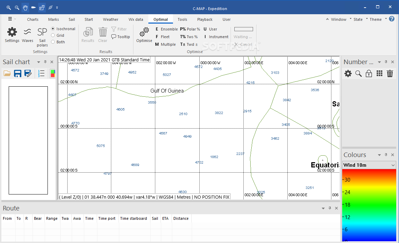Open Wind 10m colours combo box
The image size is (399, 243).
pos(369,165)
